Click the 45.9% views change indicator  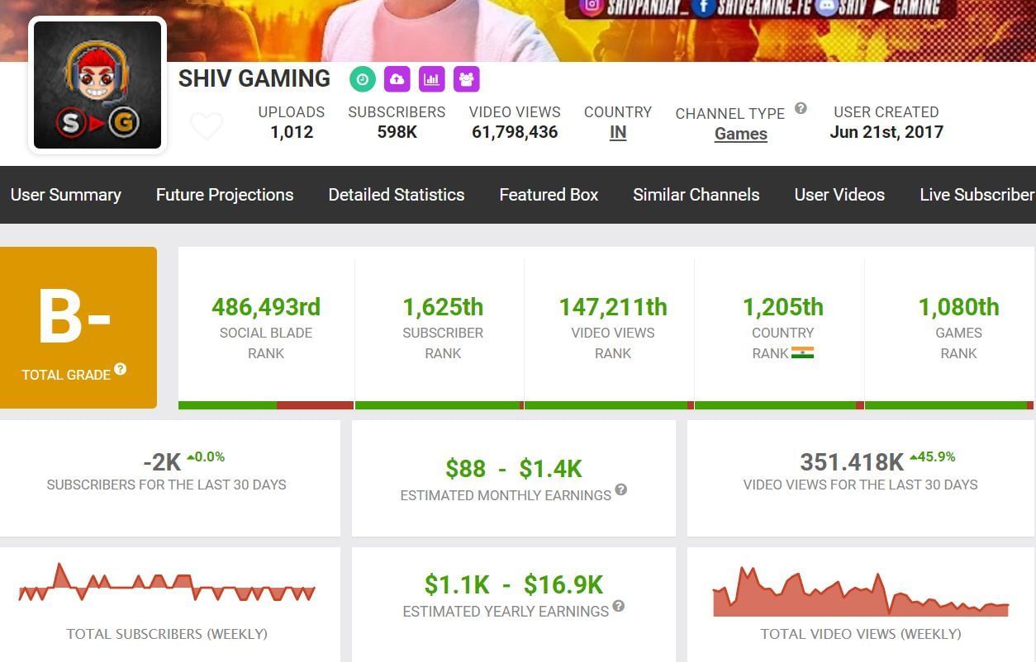[932, 456]
